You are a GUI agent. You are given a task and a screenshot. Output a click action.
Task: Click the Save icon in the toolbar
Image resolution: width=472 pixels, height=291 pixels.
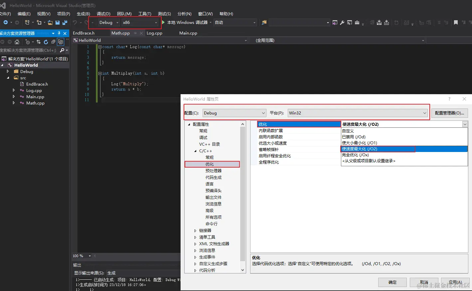coord(58,23)
